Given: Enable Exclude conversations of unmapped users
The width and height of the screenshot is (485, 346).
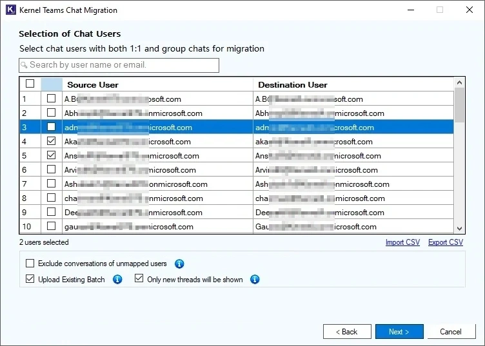Looking at the screenshot, I should 30,264.
